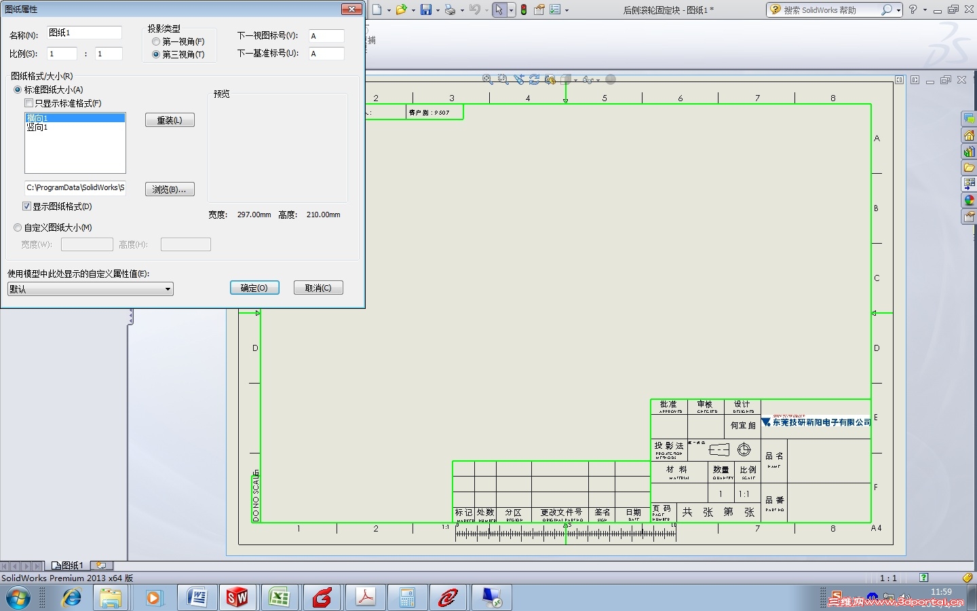Select 自定义图纸大小 radio button
The width and height of the screenshot is (977, 611).
18,227
